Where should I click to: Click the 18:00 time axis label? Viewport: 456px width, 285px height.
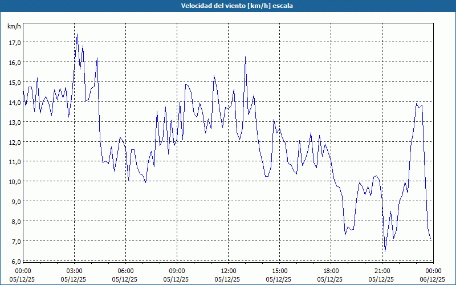pos(331,271)
